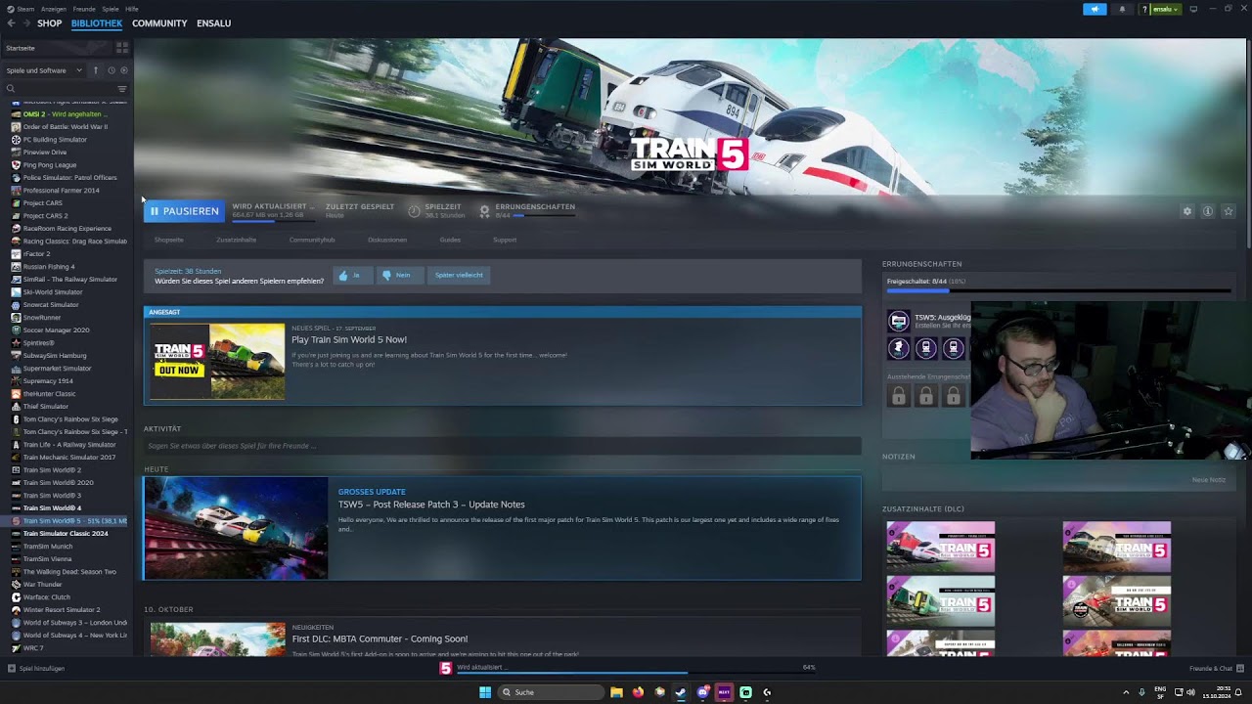1252x704 pixels.
Task: Go to SHOP tab
Action: [x=49, y=23]
